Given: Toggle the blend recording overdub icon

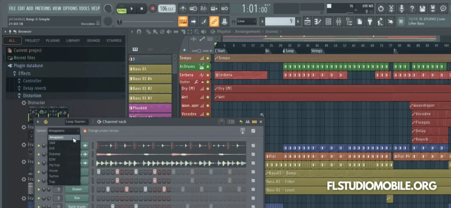Looking at the screenshot, I should (x=214, y=9).
